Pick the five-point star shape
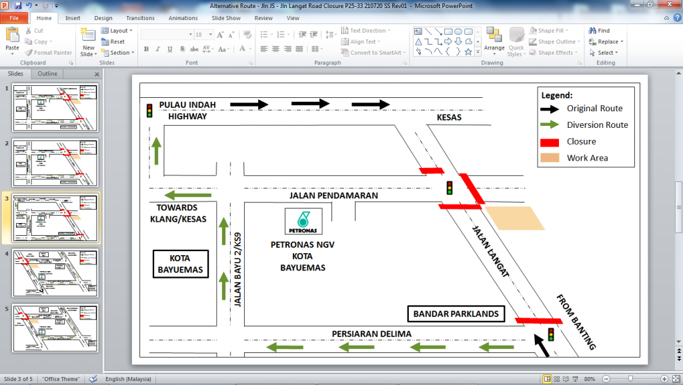This screenshot has width=683, height=385. coord(468,51)
